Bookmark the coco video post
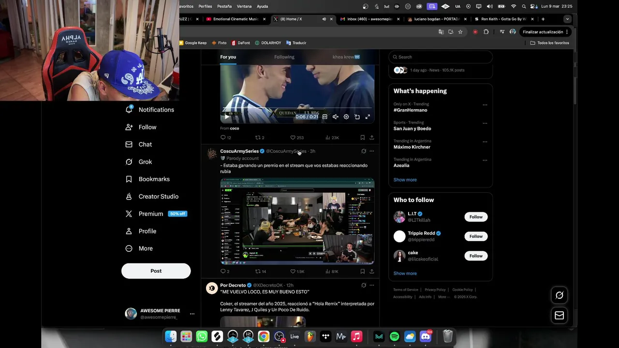619x348 pixels. tap(362, 138)
